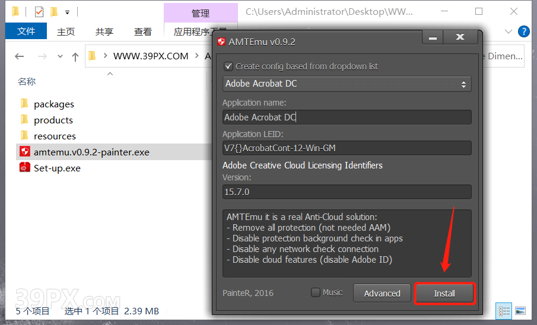The image size is (537, 325).
Task: Go forward in Explorer navigation
Action: pos(42,56)
